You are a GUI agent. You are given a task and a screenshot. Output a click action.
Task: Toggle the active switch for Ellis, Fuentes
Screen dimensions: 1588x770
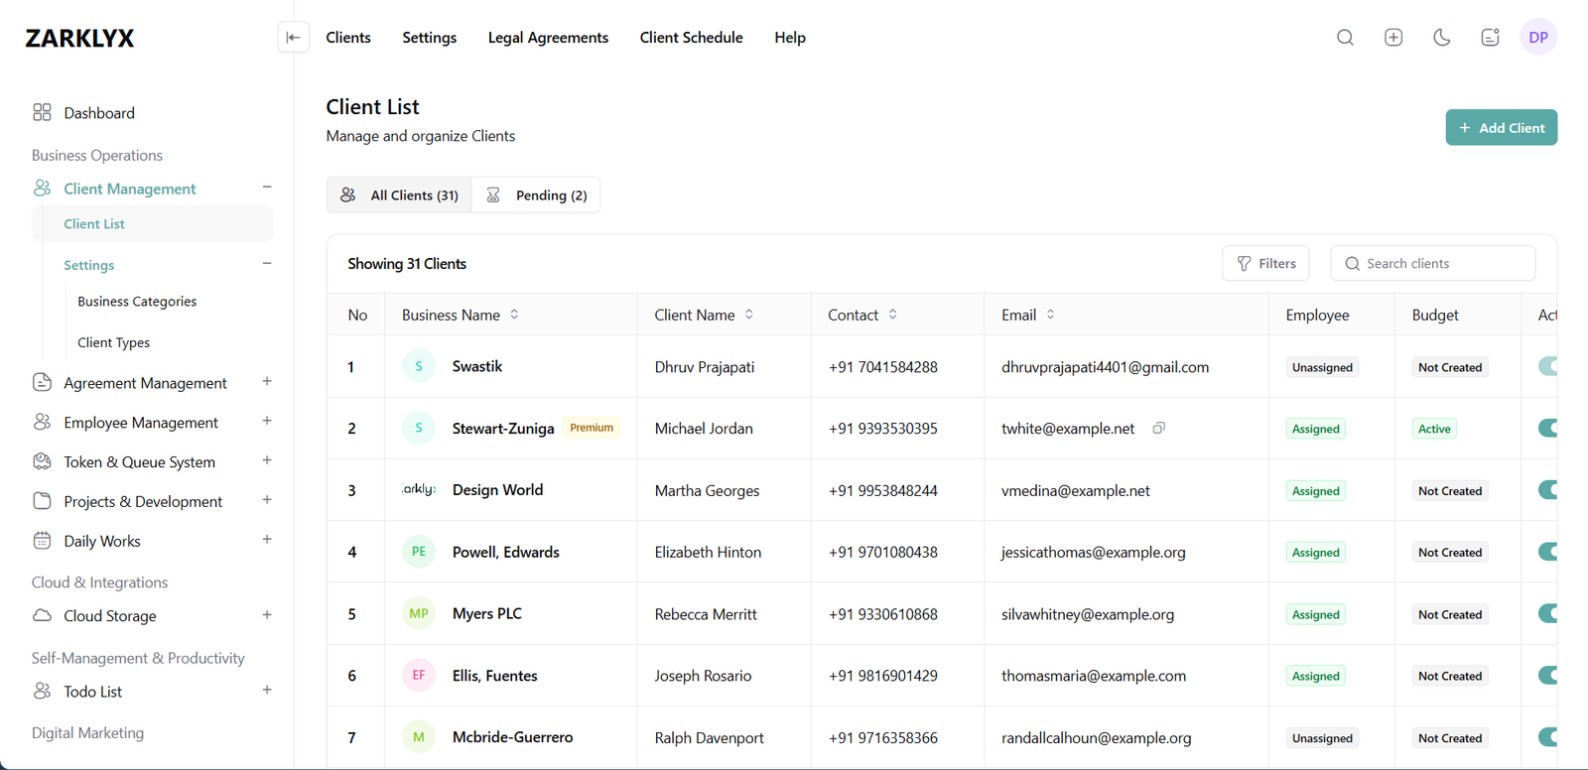tap(1547, 675)
